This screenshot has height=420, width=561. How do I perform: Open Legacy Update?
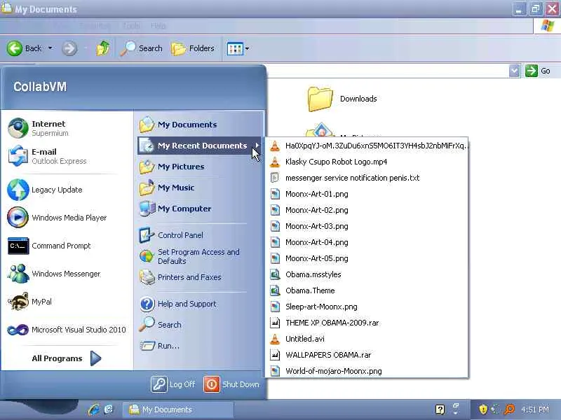(67, 190)
